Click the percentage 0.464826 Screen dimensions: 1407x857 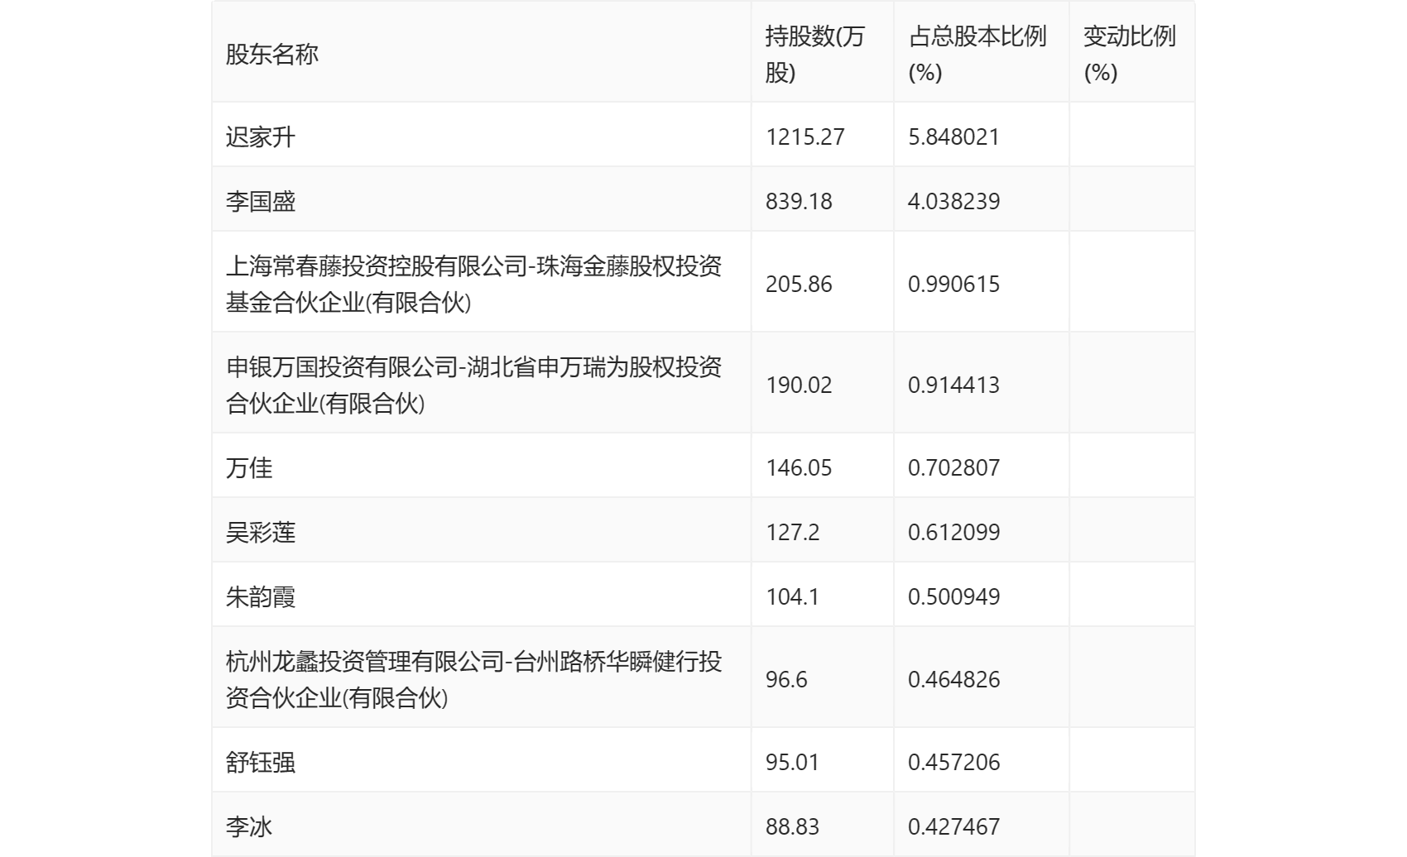pyautogui.click(x=954, y=679)
